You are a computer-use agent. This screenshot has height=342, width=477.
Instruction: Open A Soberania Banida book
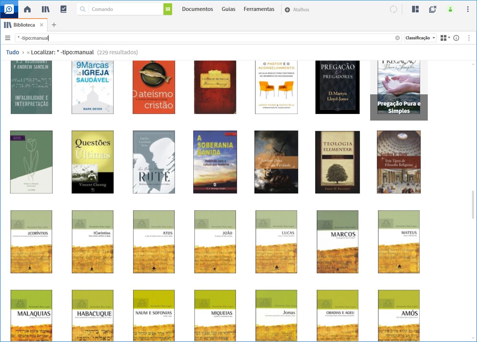pyautogui.click(x=215, y=162)
